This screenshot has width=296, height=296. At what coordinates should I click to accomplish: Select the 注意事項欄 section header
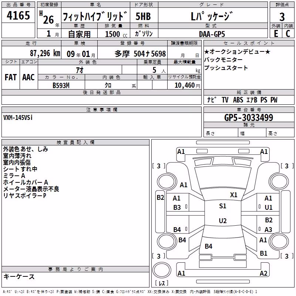pyautogui.click(x=101, y=110)
